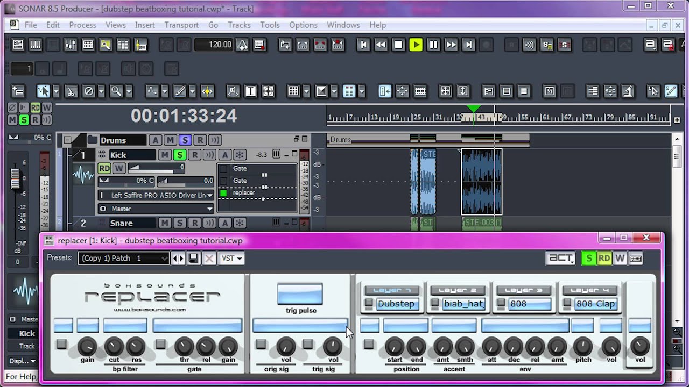
Task: Click the envelope tool icon
Action: 152,91
